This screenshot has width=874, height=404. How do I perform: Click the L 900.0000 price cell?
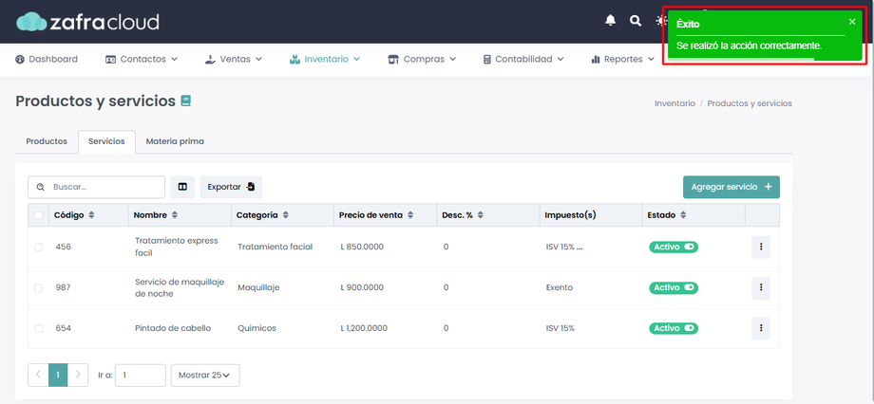tap(362, 287)
